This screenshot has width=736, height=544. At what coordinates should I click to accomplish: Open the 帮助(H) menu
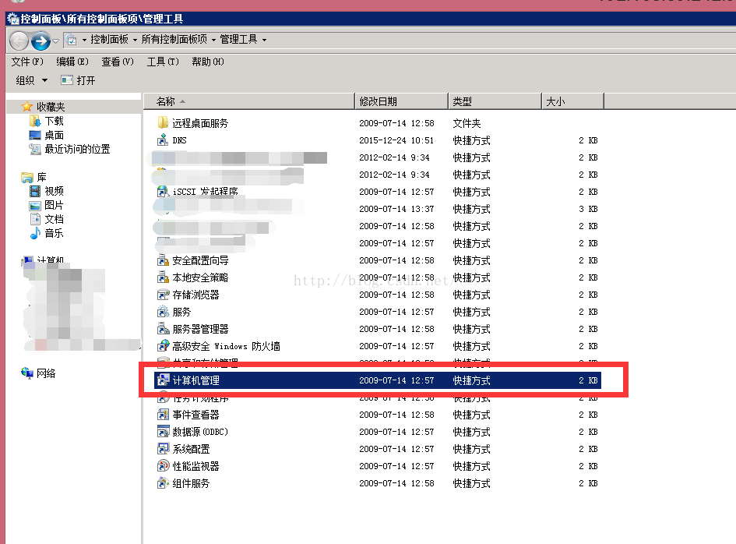(x=208, y=62)
